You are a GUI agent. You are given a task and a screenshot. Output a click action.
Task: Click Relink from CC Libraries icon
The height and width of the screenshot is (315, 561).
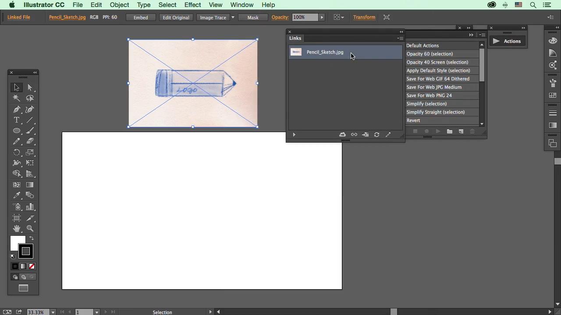(x=342, y=135)
